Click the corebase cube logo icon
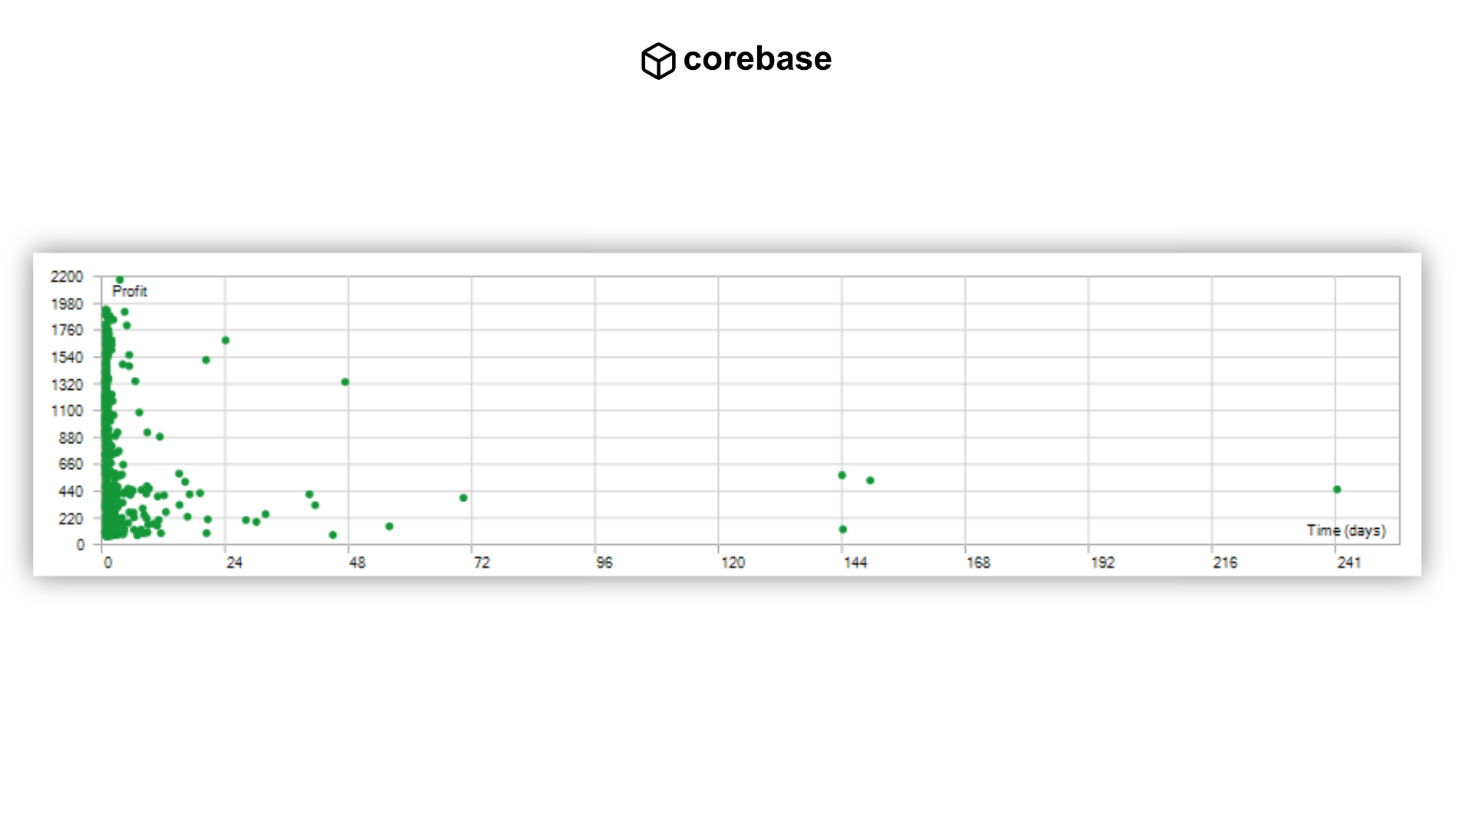This screenshot has width=1473, height=829. pyautogui.click(x=657, y=61)
